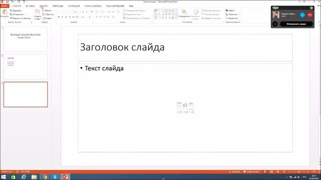
Task: Adjust the zoom slider in status bar
Action: click(x=299, y=172)
